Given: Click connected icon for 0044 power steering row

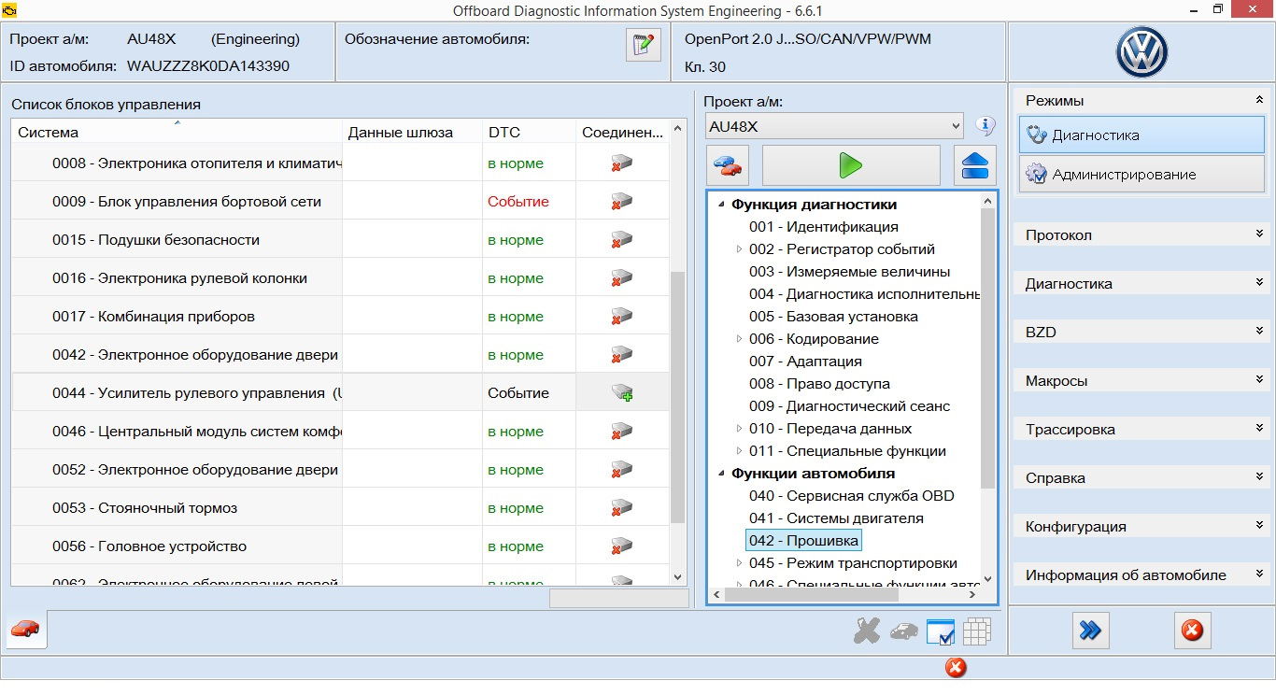Looking at the screenshot, I should [622, 393].
